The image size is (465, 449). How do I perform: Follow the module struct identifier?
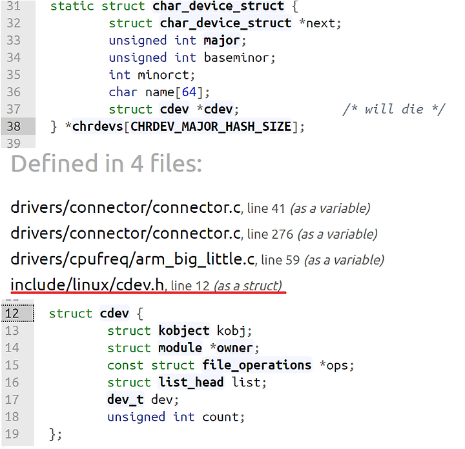[180, 348]
